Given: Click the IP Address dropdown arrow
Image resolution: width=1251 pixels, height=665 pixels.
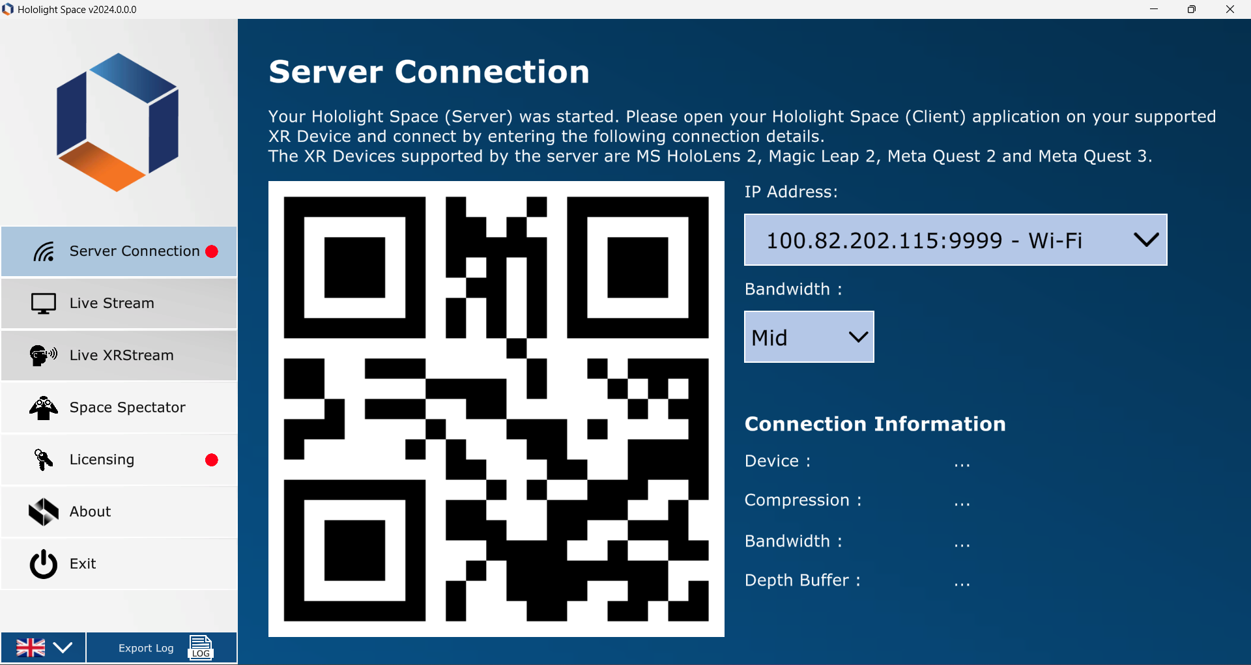Looking at the screenshot, I should point(1146,240).
